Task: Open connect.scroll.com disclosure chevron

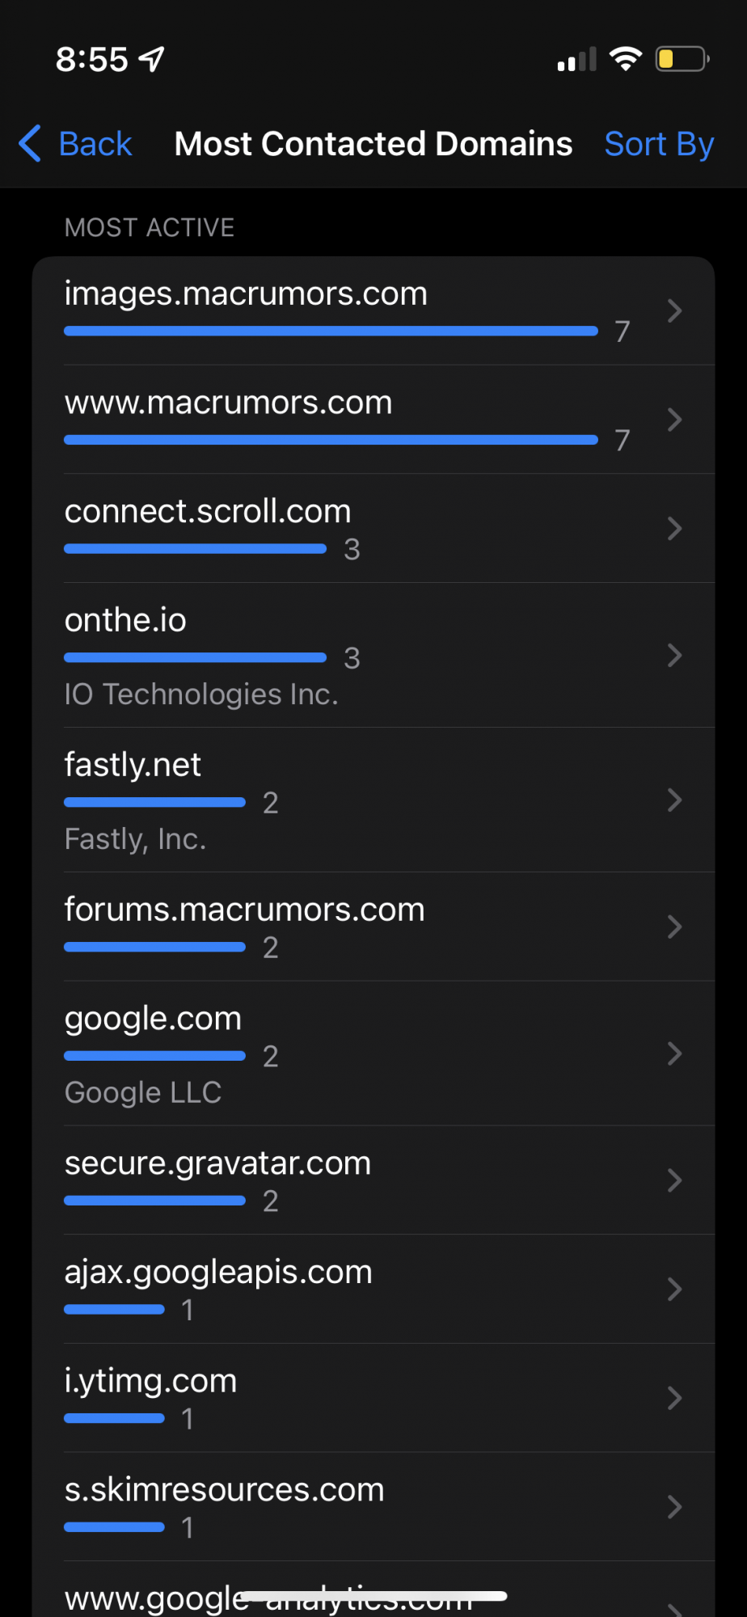Action: pyautogui.click(x=674, y=529)
